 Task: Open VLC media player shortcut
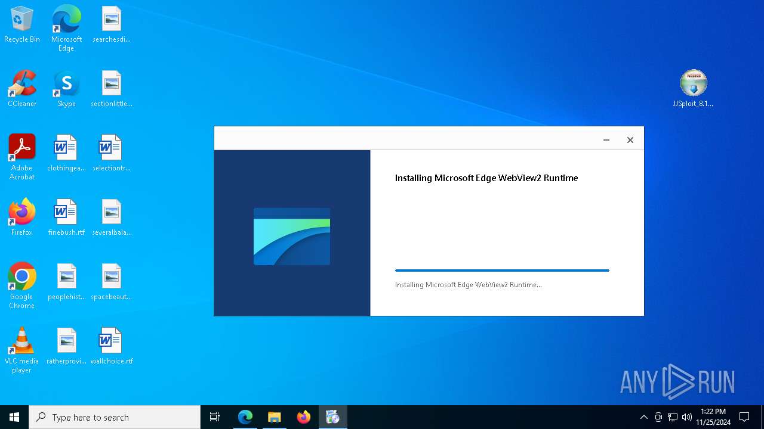tap(22, 350)
